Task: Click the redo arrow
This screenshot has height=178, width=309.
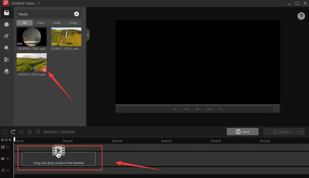Action: click(13, 132)
